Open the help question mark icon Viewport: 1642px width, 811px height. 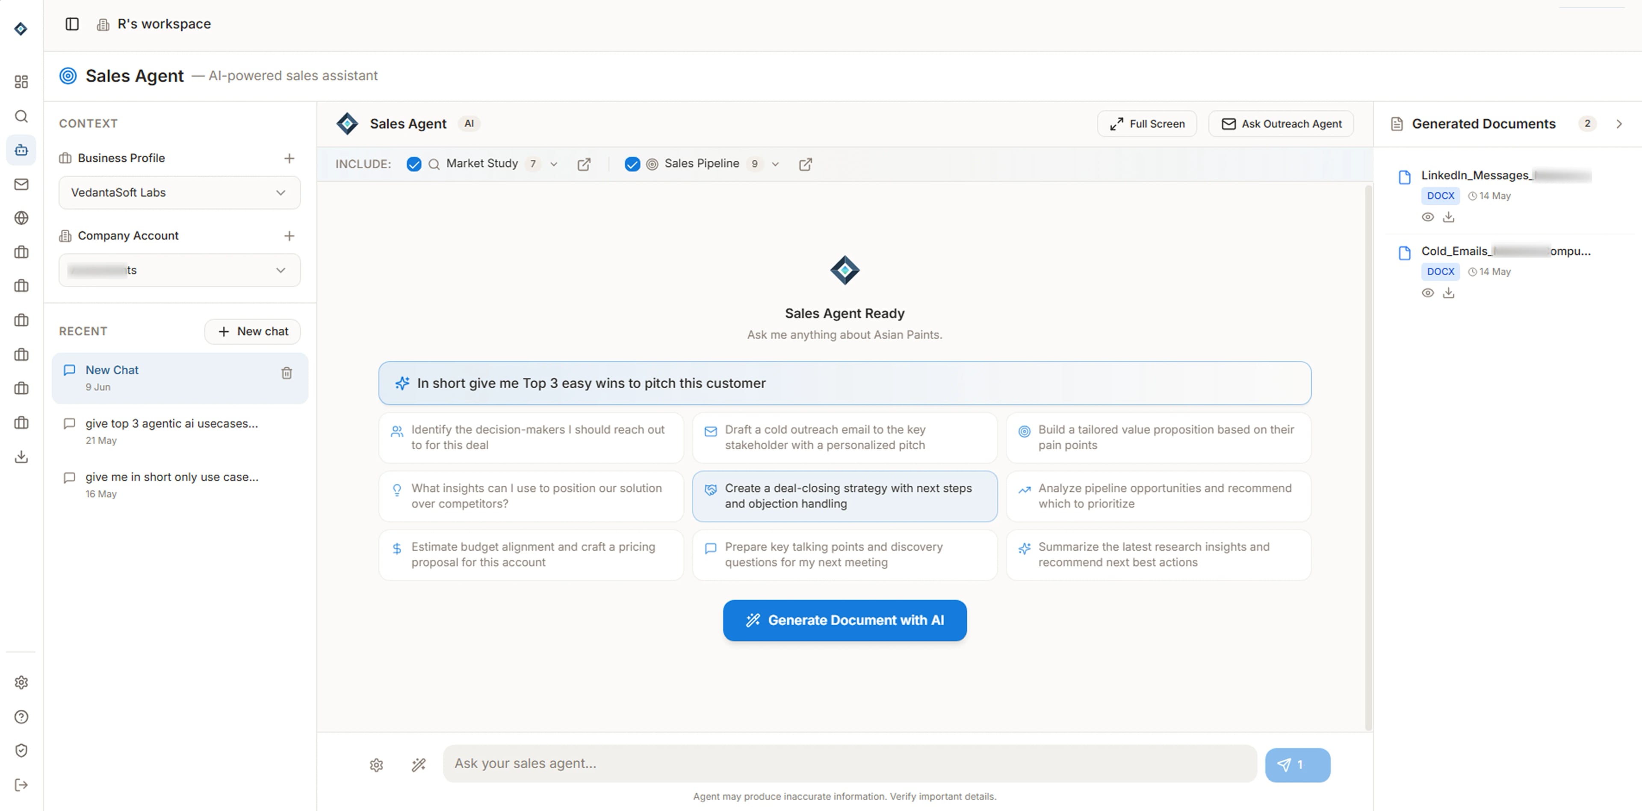tap(21, 717)
